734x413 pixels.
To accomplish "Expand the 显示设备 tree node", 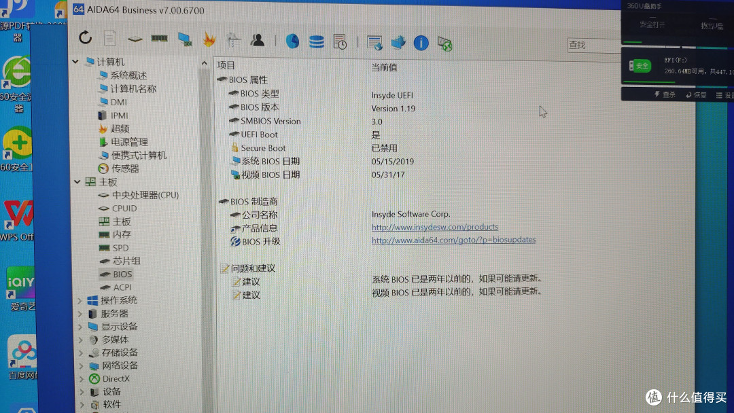I will pos(81,327).
